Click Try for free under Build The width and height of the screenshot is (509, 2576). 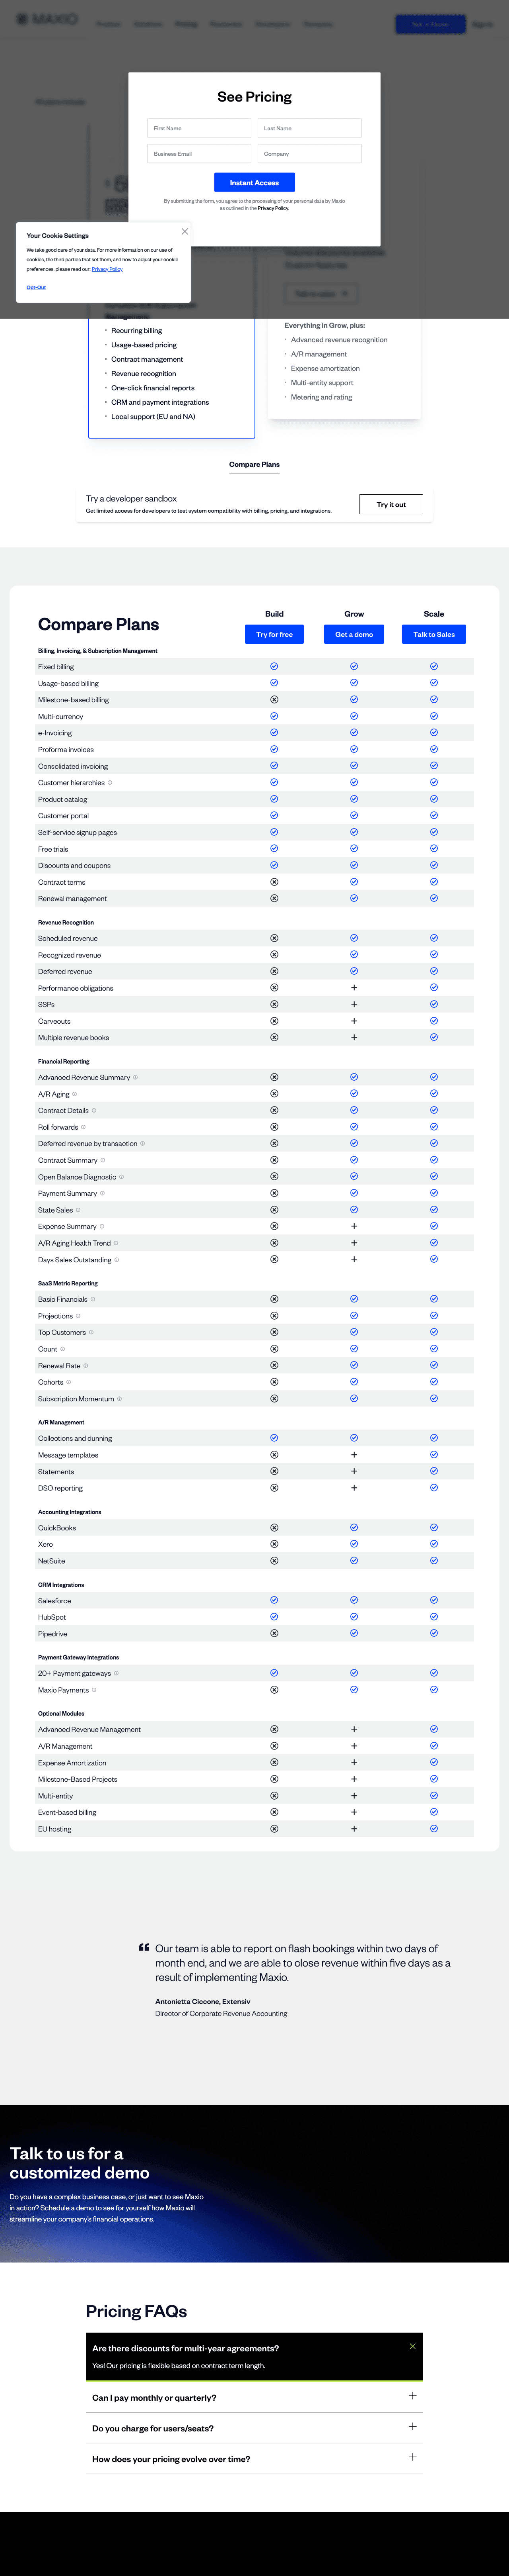click(274, 634)
